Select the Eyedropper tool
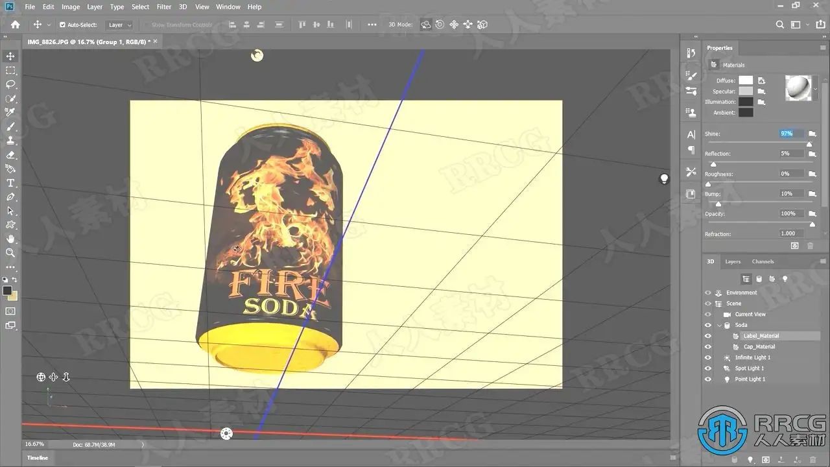The width and height of the screenshot is (830, 467). pyautogui.click(x=10, y=113)
